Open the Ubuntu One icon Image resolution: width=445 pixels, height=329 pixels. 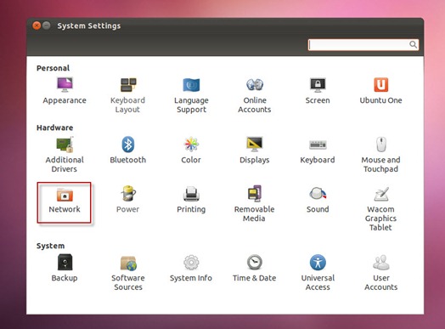(380, 85)
